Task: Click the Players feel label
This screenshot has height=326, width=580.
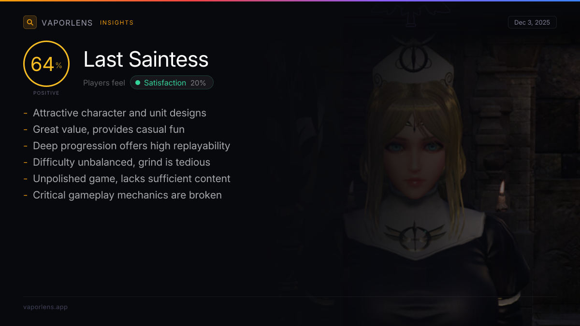Action: click(104, 83)
